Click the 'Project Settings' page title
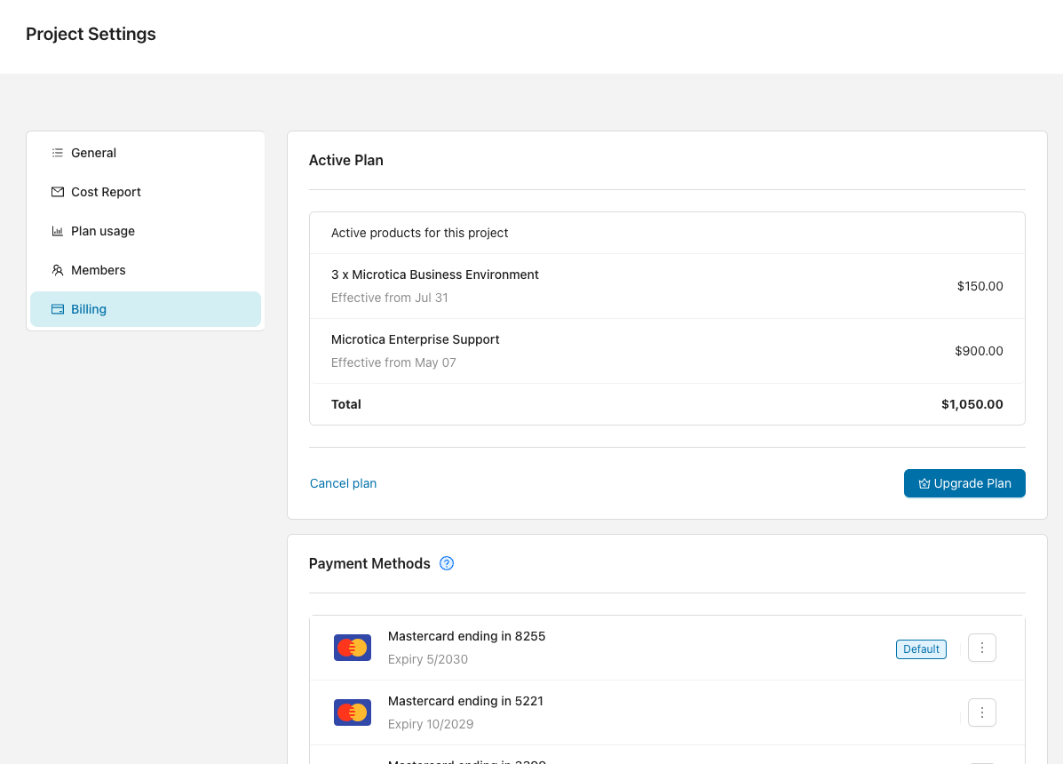Image resolution: width=1063 pixels, height=764 pixels. point(91,34)
